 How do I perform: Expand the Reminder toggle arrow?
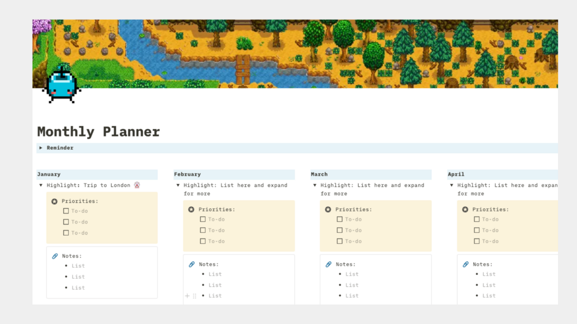(41, 148)
